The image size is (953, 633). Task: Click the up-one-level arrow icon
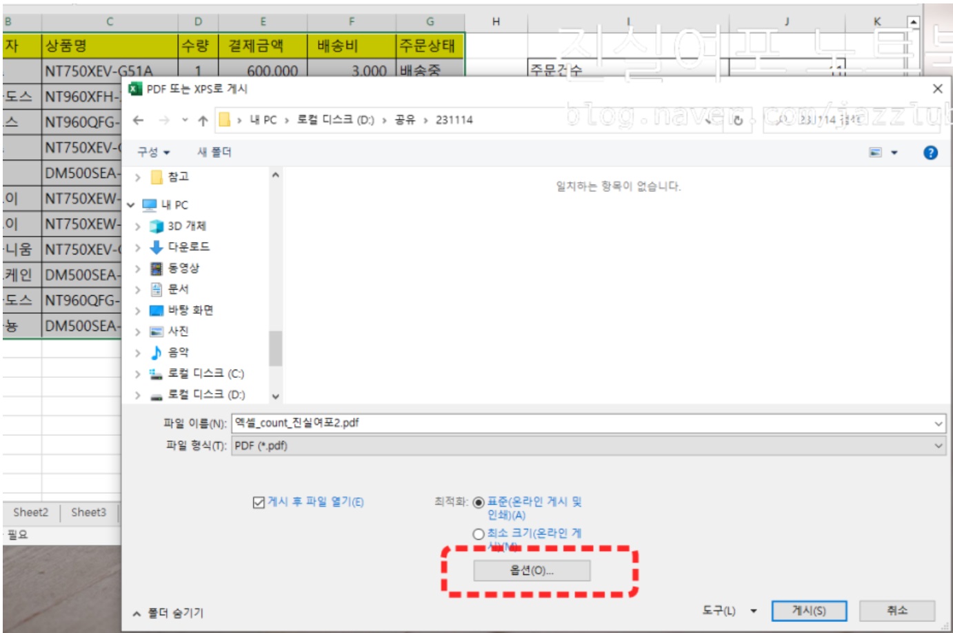(203, 120)
